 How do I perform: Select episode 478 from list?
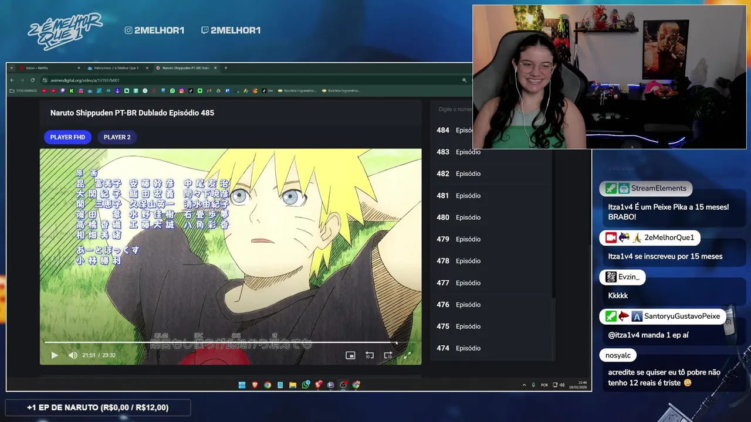pos(492,261)
